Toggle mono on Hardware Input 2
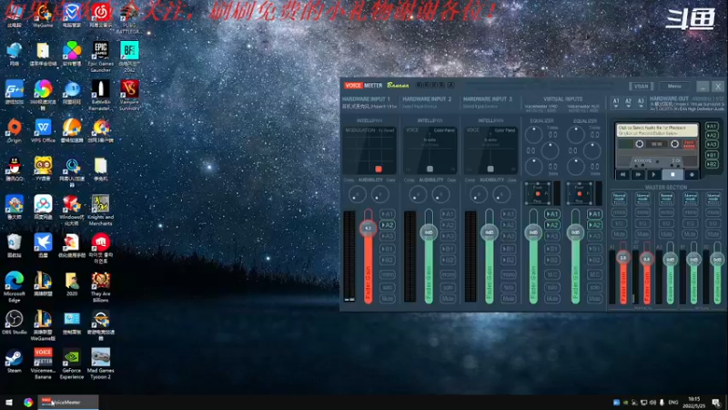This screenshot has height=410, width=728. click(x=448, y=275)
